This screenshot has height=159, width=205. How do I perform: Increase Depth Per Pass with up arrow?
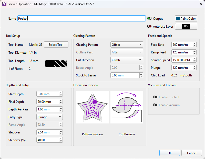coord(61,108)
